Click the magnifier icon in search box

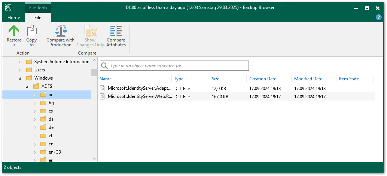click(x=104, y=66)
